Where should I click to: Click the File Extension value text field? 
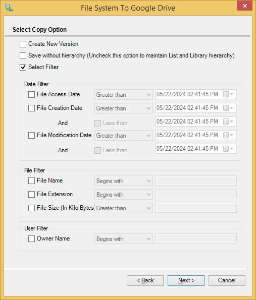point(196,194)
